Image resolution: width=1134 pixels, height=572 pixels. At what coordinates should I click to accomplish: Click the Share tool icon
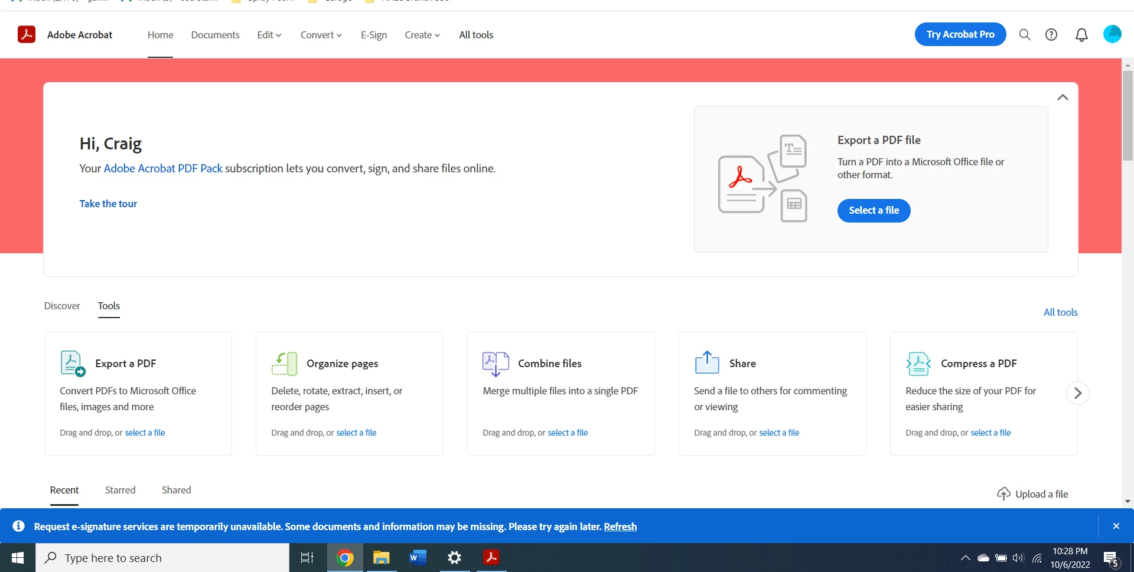click(x=707, y=362)
